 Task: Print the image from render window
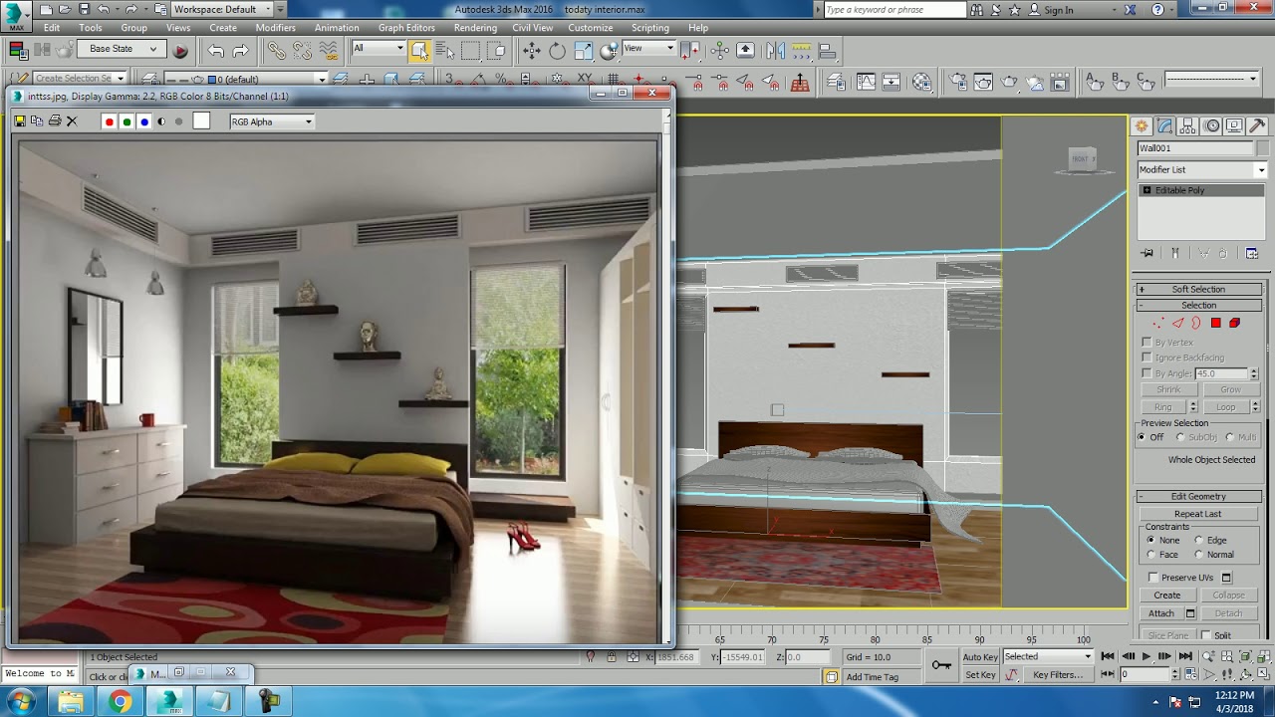[x=55, y=121]
